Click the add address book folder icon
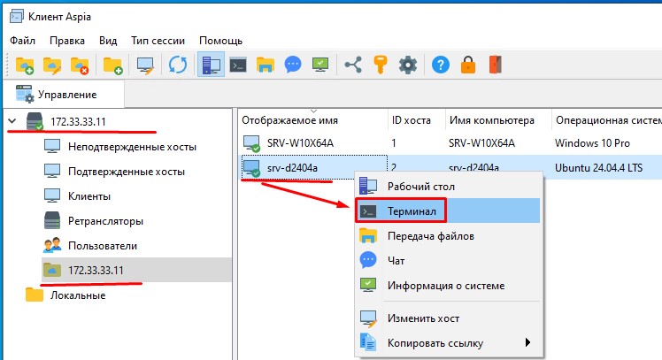This screenshot has height=360, width=662. [x=25, y=65]
